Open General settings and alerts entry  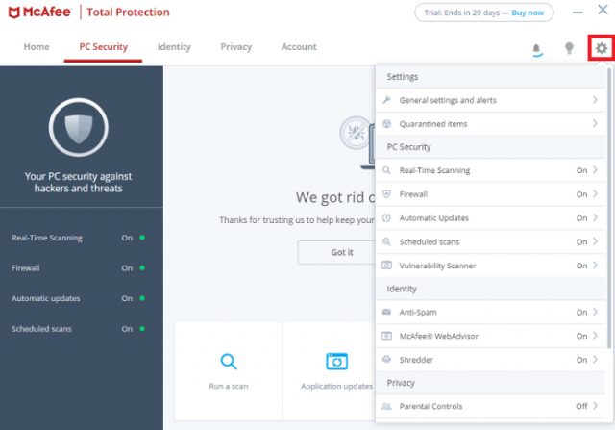(x=490, y=100)
